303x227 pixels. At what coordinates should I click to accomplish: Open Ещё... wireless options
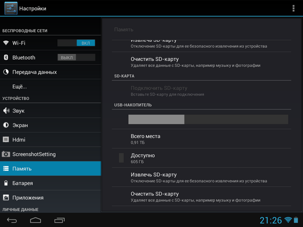coord(51,86)
